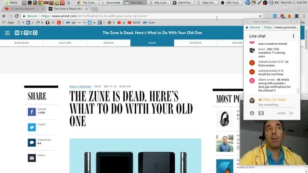
Task: Open the GEAR section tab
Action: (152, 43)
